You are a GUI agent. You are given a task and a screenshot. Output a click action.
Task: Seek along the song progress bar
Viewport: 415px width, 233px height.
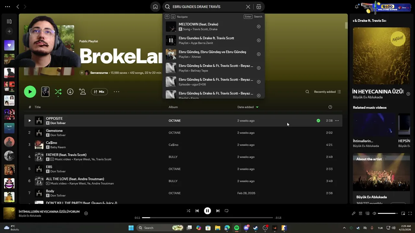[x=207, y=218]
